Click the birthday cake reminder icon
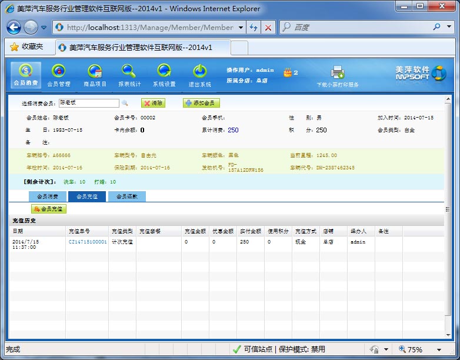Screen dimensions: 460x360 287,72
